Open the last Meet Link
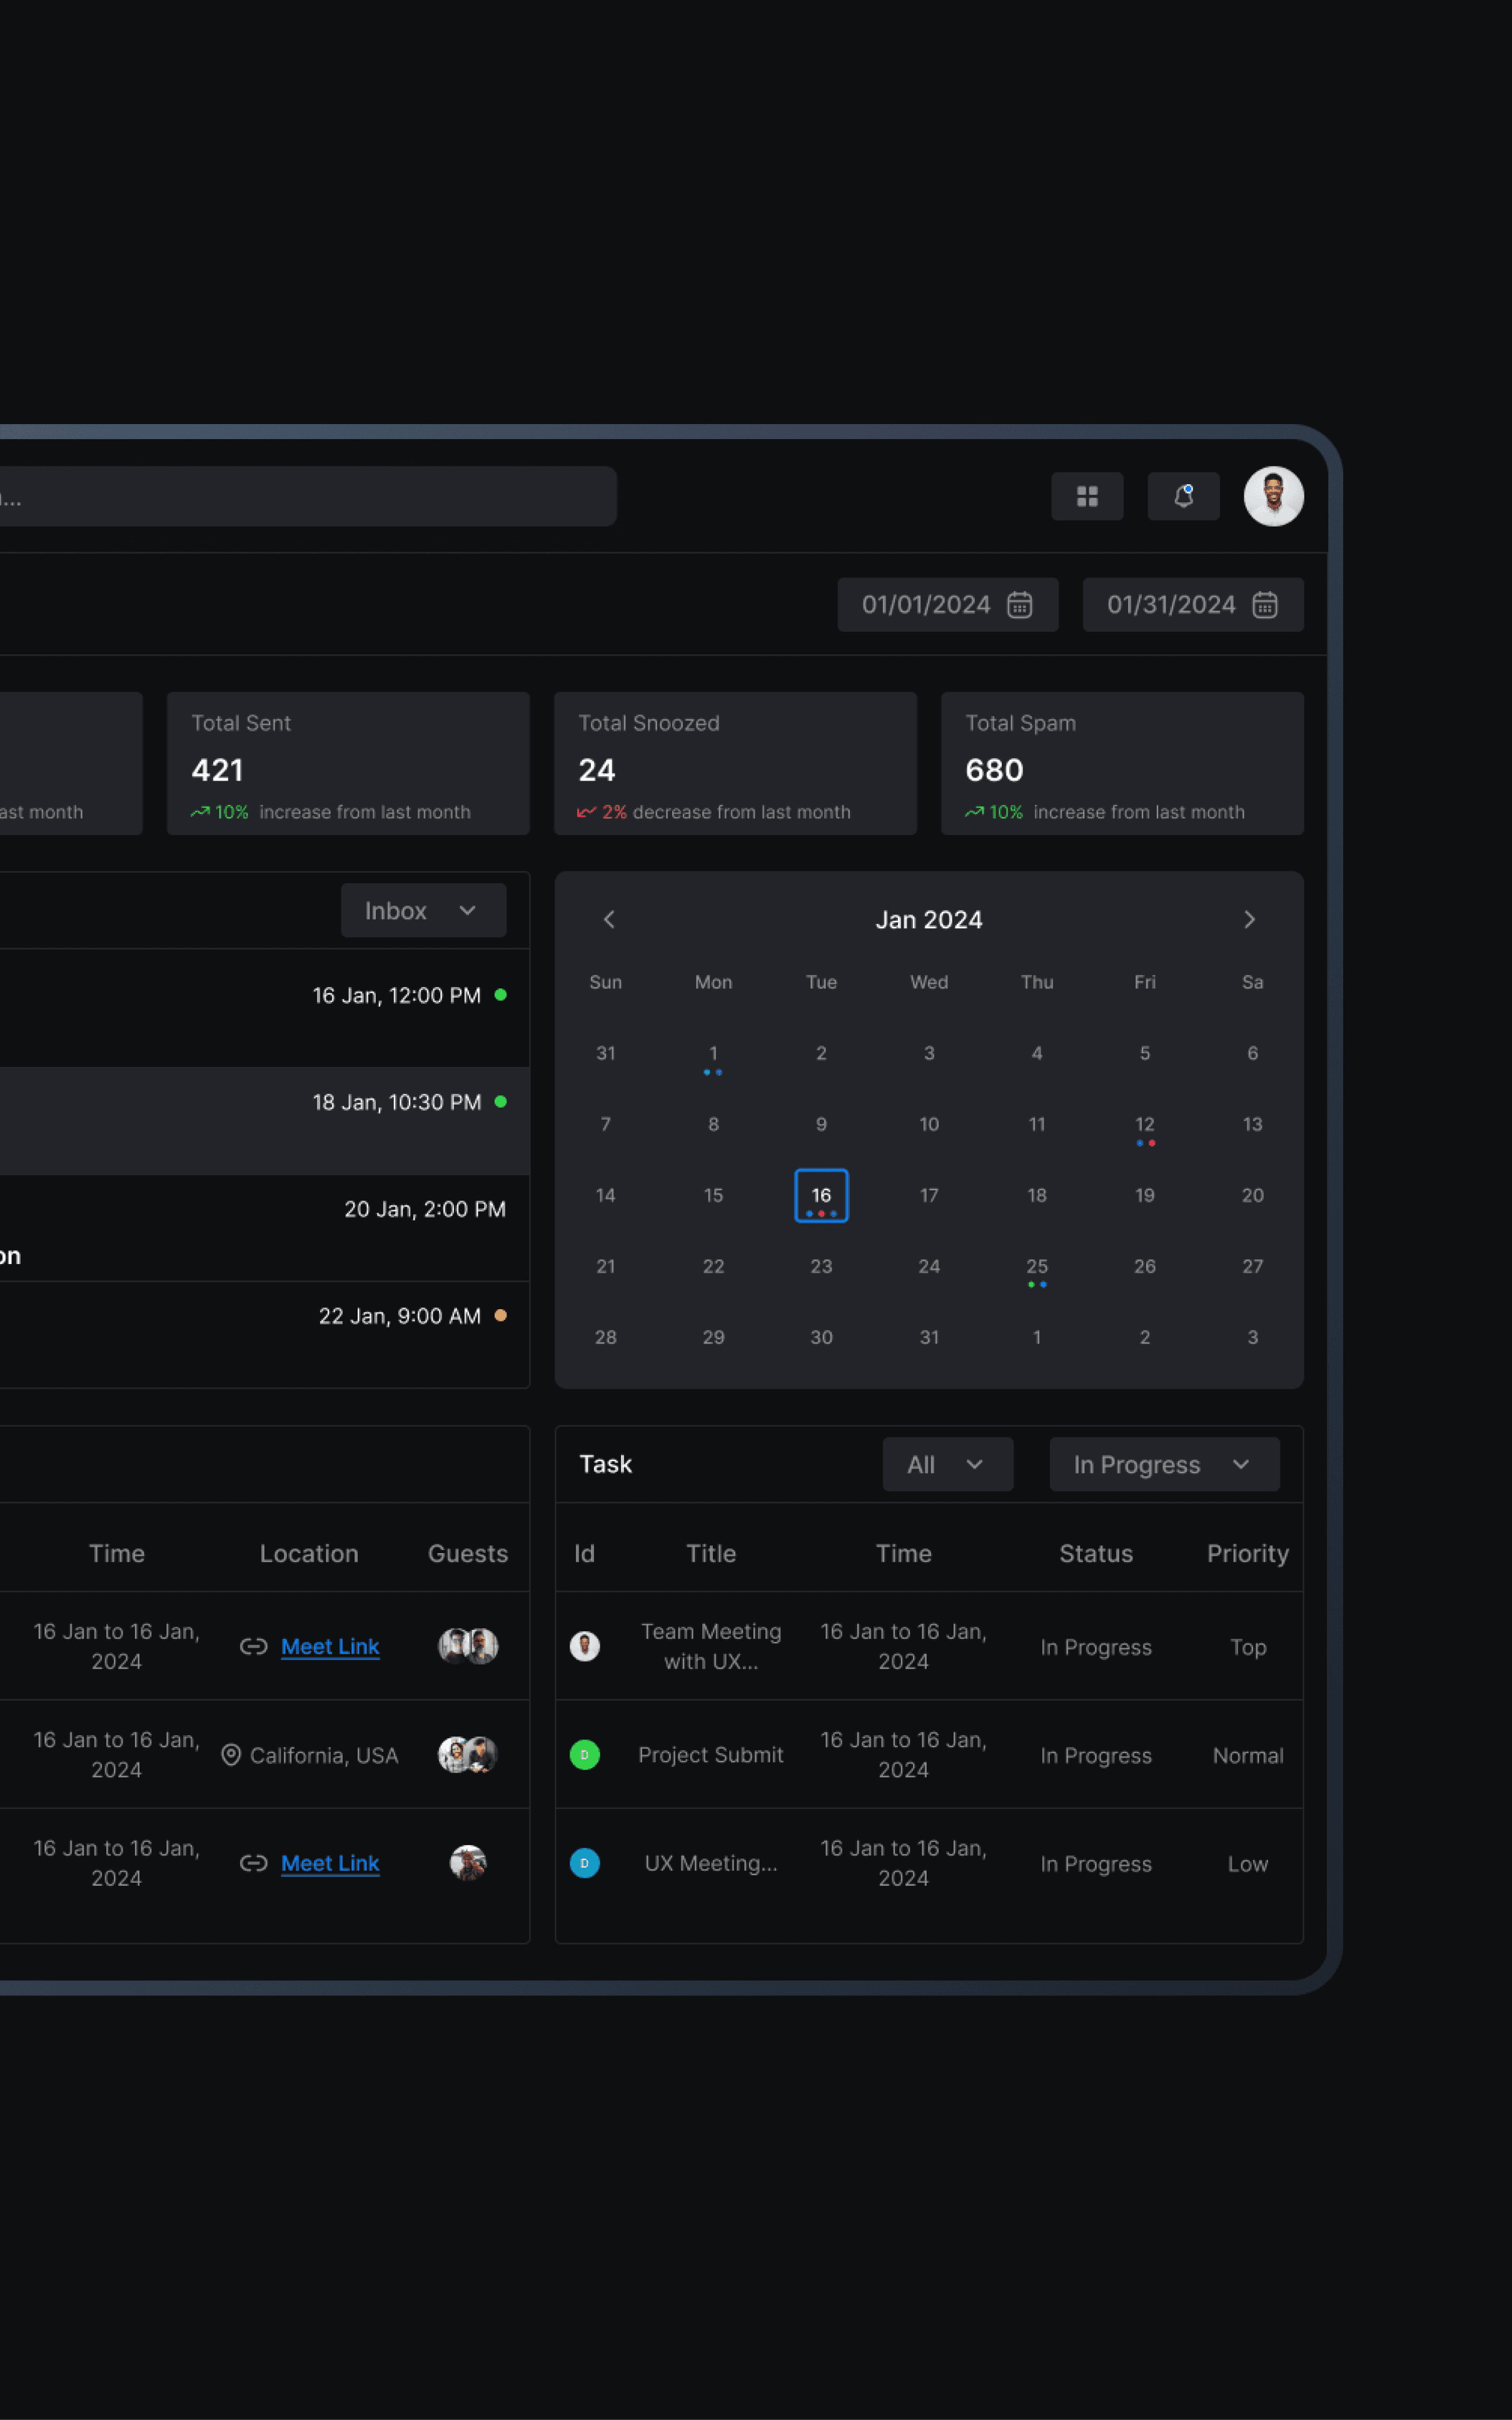 pos(330,1863)
